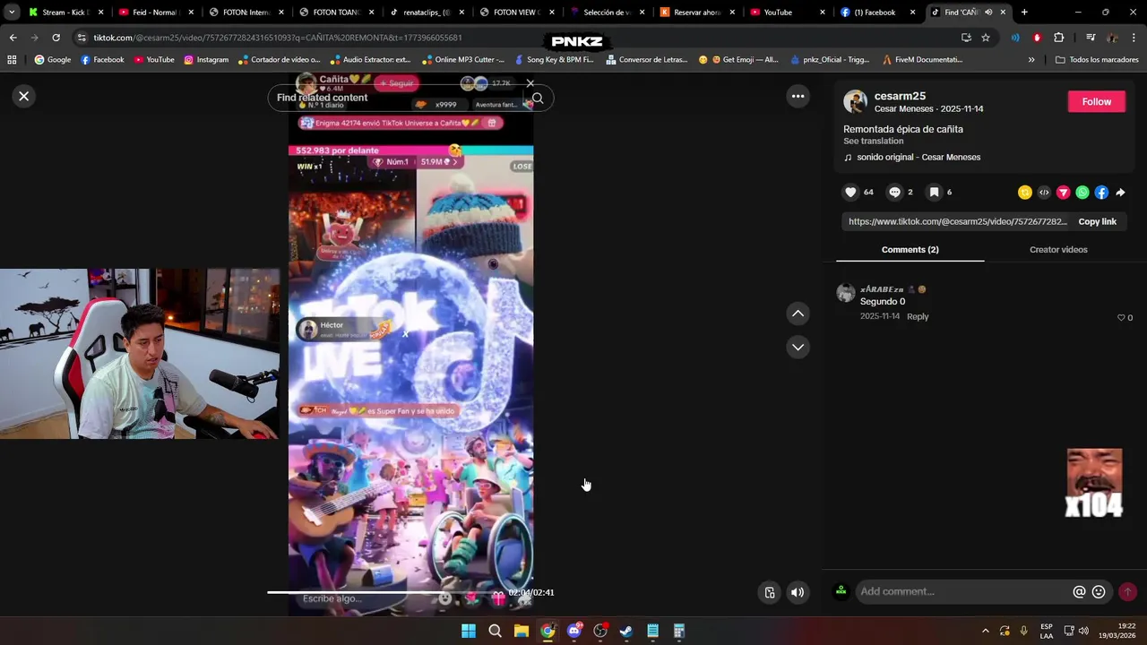The height and width of the screenshot is (645, 1147).
Task: Open Chrome's three-dot menu
Action: (1134, 38)
